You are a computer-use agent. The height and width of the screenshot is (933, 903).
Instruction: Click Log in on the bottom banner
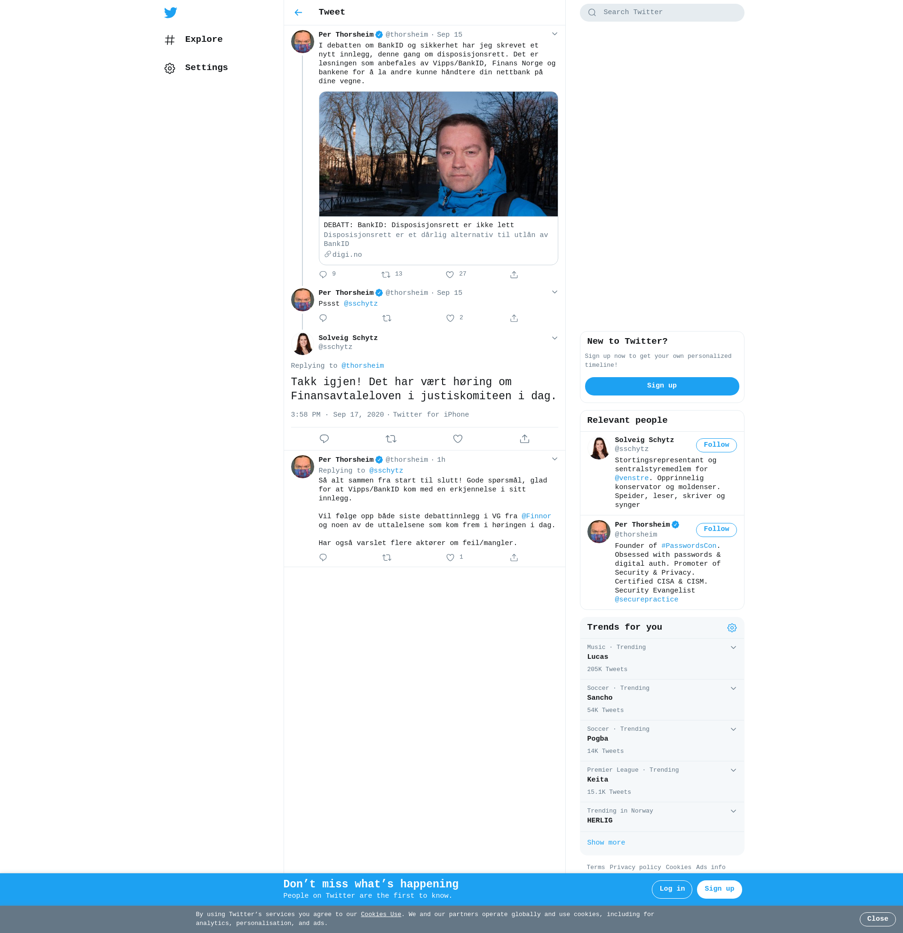tap(672, 889)
